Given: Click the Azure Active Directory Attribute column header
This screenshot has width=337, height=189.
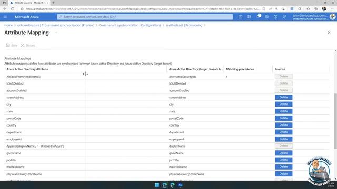Looking at the screenshot, I should click(27, 69).
